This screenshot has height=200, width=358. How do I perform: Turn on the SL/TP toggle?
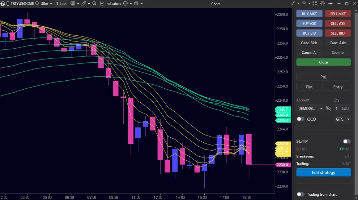(346, 142)
